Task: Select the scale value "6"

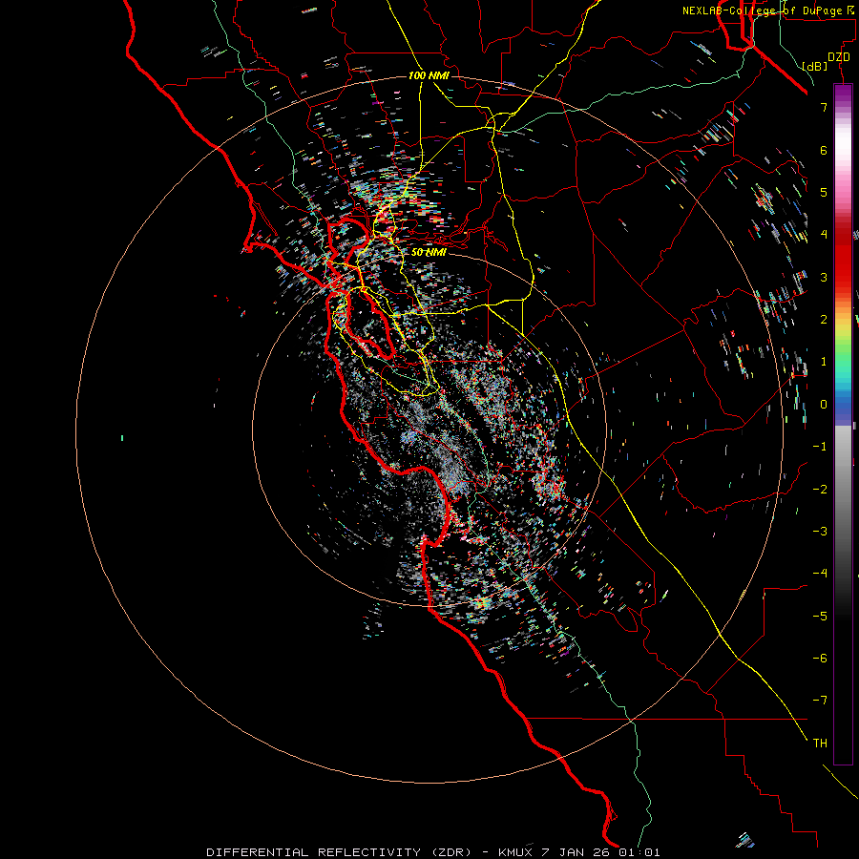Action: [x=824, y=150]
